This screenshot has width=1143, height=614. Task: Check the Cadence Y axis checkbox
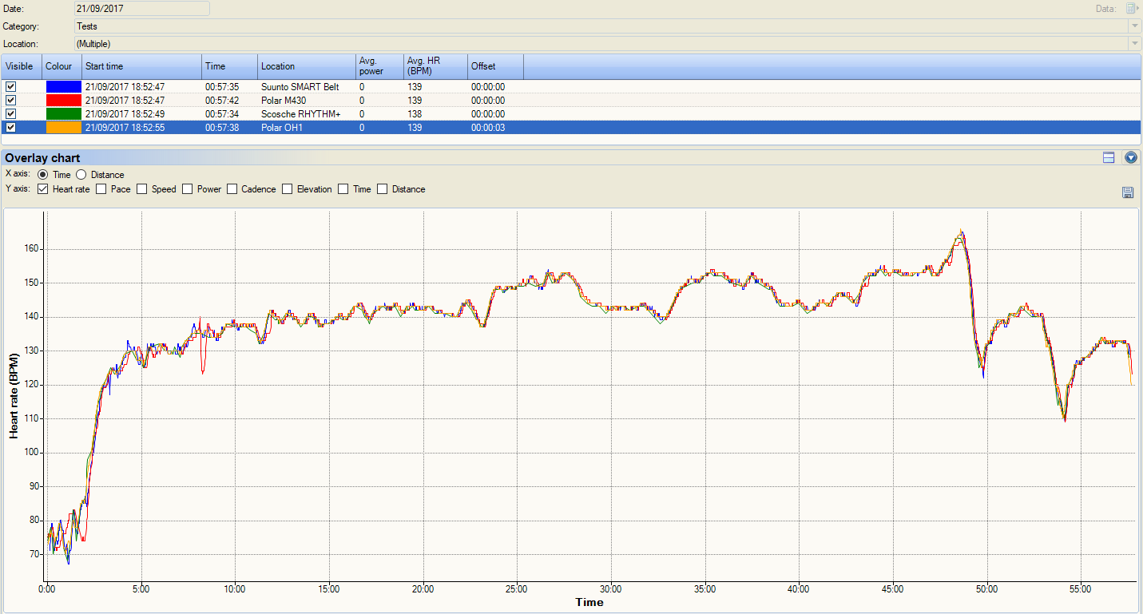(x=232, y=188)
